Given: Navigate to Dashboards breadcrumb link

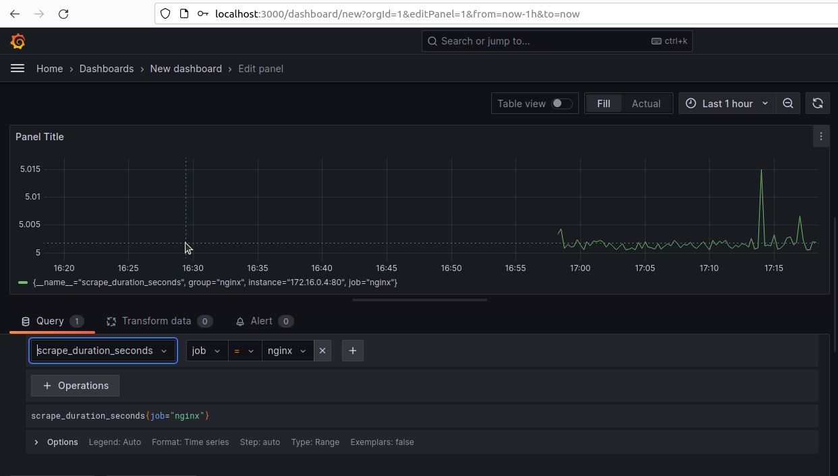Looking at the screenshot, I should [x=107, y=69].
